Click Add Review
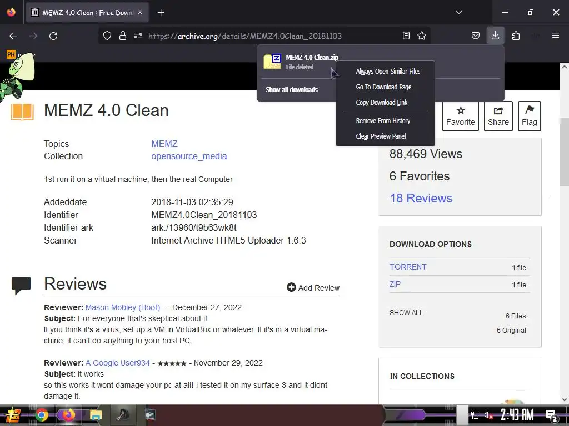This screenshot has height=426, width=569. (x=313, y=288)
